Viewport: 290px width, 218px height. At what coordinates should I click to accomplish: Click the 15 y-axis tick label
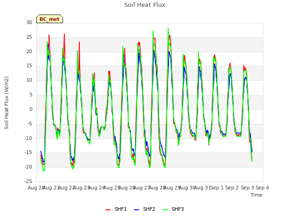29,65
